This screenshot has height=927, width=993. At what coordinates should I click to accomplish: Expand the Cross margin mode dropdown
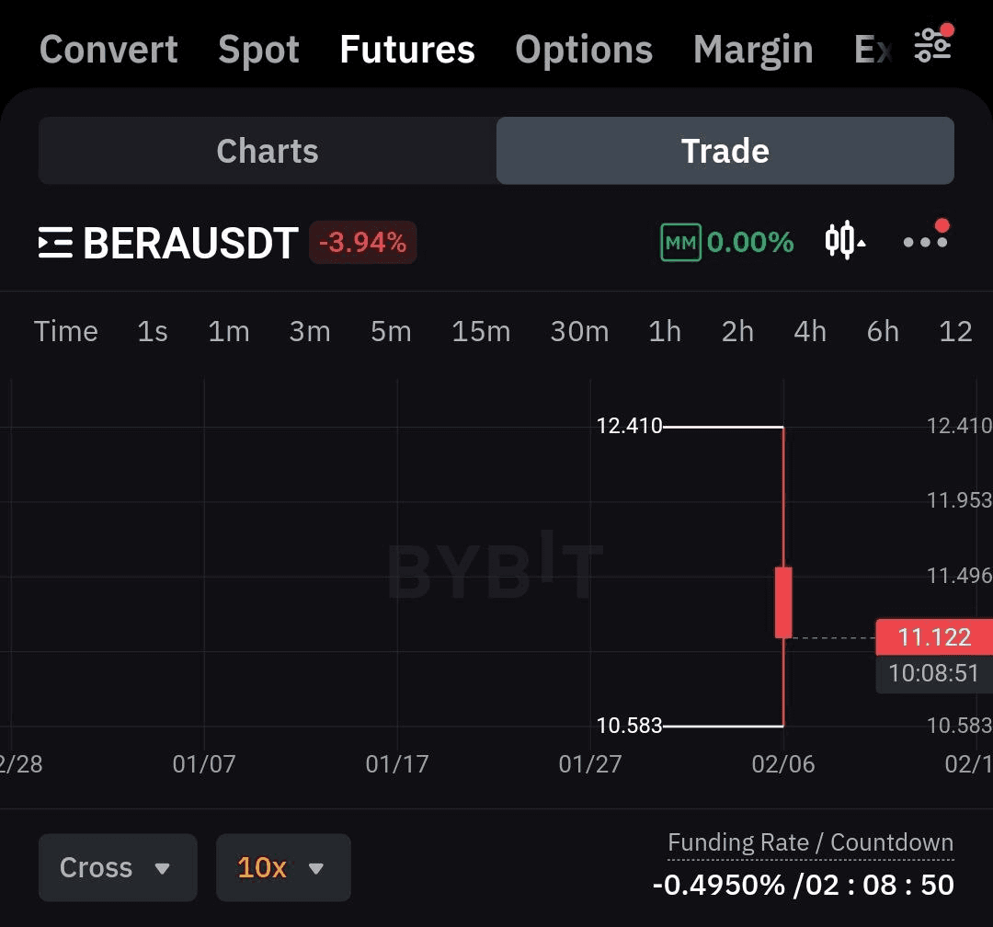(x=118, y=867)
